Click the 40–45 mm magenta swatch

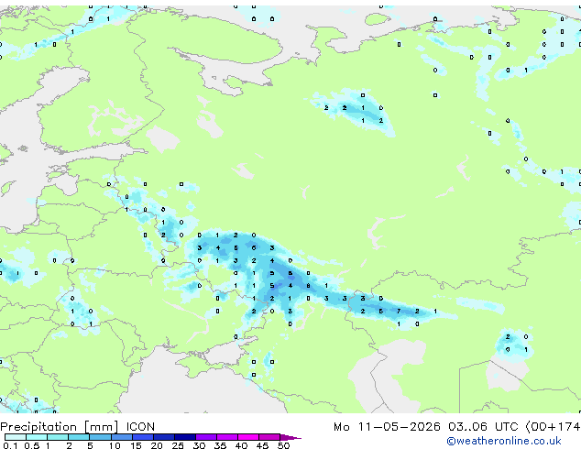point(248,437)
